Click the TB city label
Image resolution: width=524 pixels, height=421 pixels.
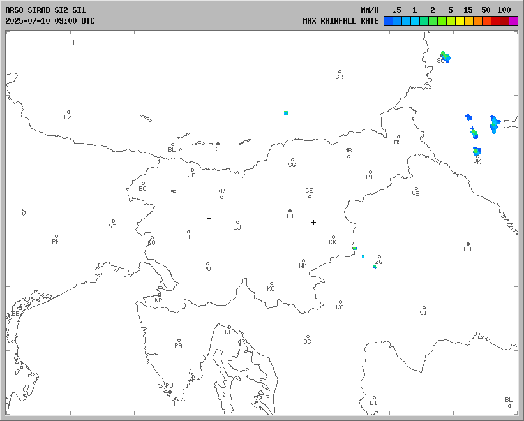pos(289,216)
